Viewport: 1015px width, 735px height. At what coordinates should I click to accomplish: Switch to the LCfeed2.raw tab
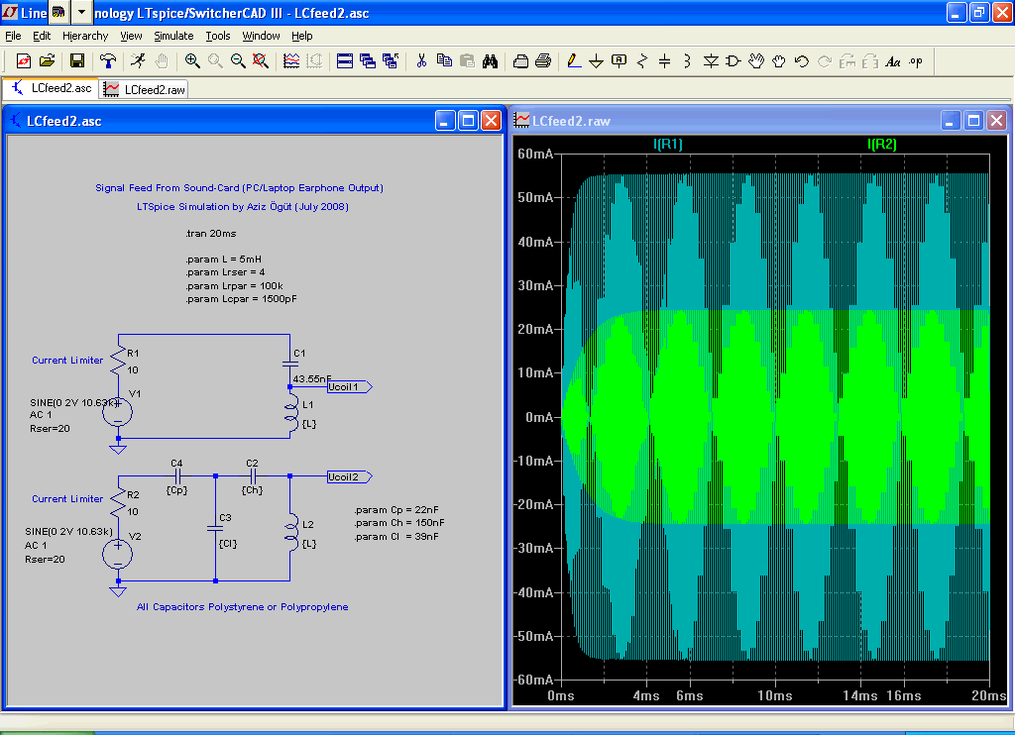coord(145,89)
